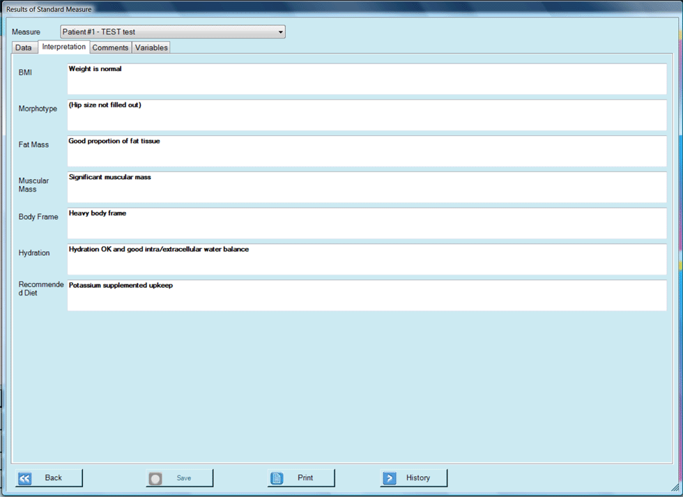Click the Fat Mass text field
This screenshot has width=683, height=497.
(x=367, y=151)
